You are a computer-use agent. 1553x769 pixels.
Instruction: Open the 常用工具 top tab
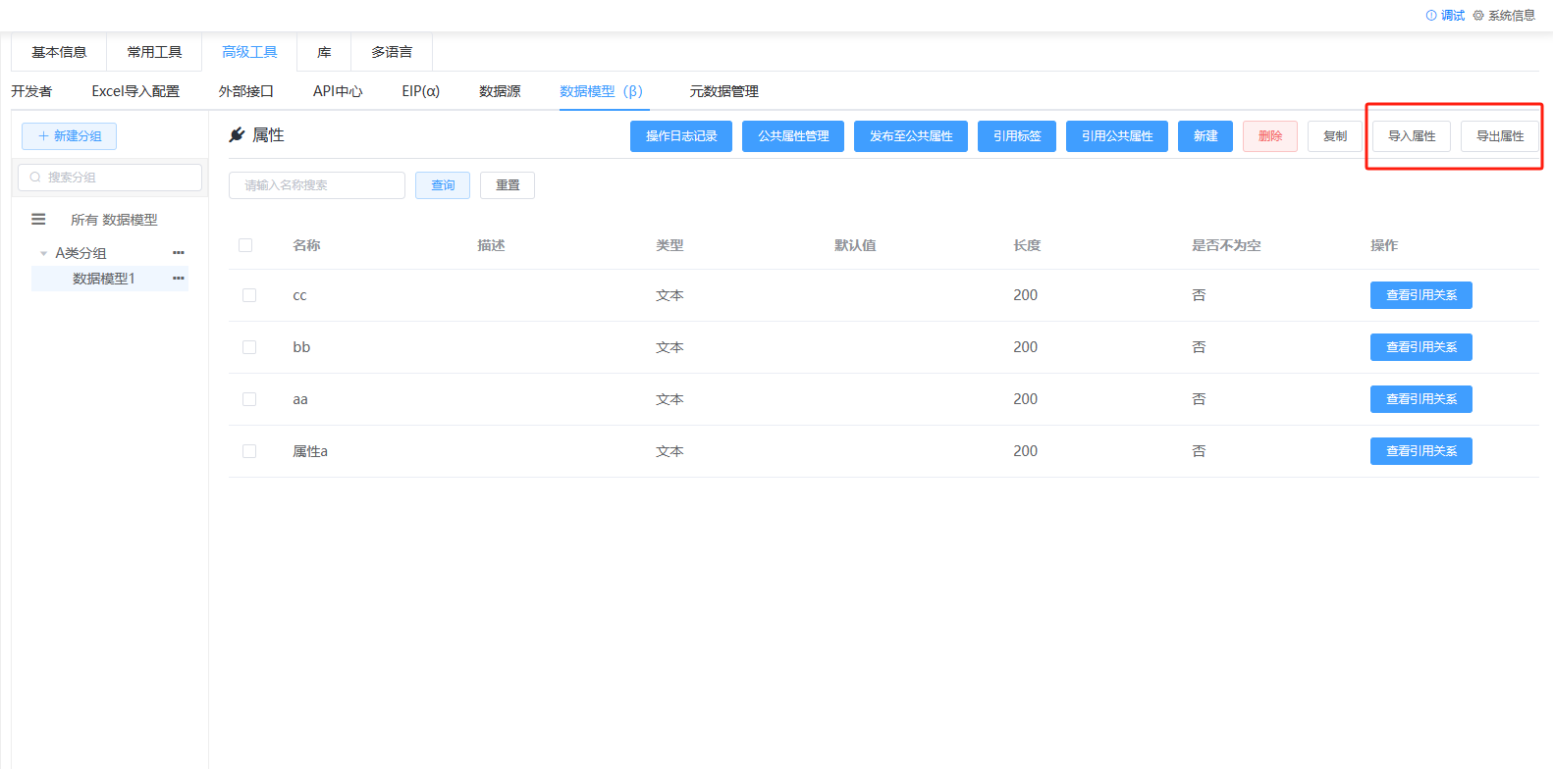tap(154, 52)
